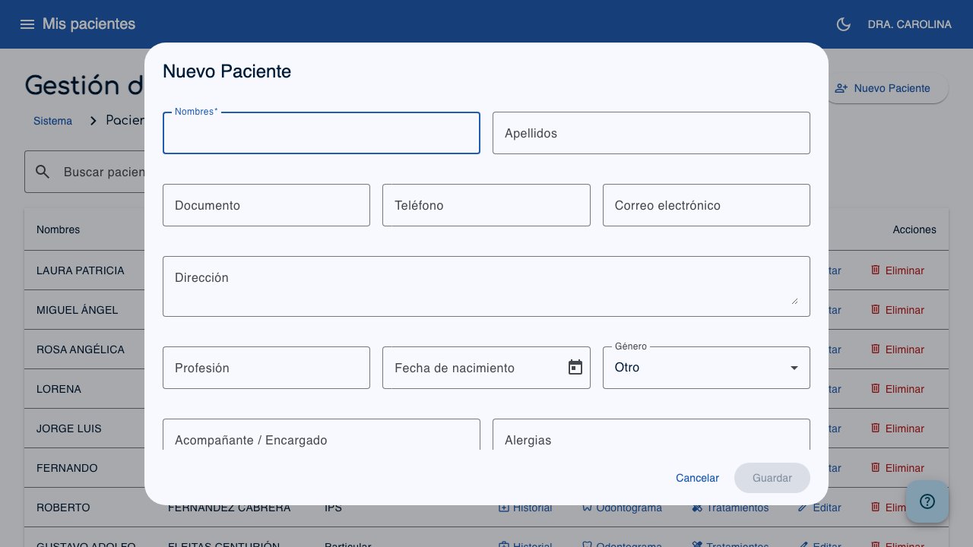Screen dimensions: 973x547
Task: Click the Nombres column header
Action: point(58,229)
